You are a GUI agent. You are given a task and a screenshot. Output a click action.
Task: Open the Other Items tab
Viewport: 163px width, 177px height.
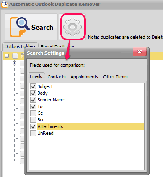(x=115, y=77)
